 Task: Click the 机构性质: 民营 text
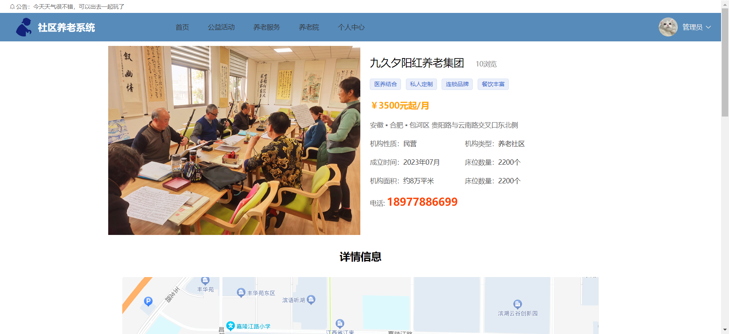(x=393, y=144)
